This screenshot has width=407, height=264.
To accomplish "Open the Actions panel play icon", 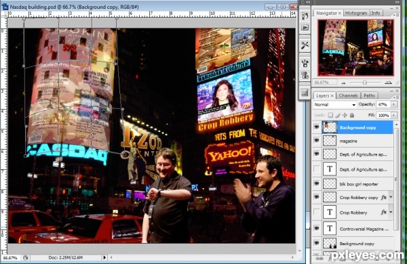I will tap(305, 28).
